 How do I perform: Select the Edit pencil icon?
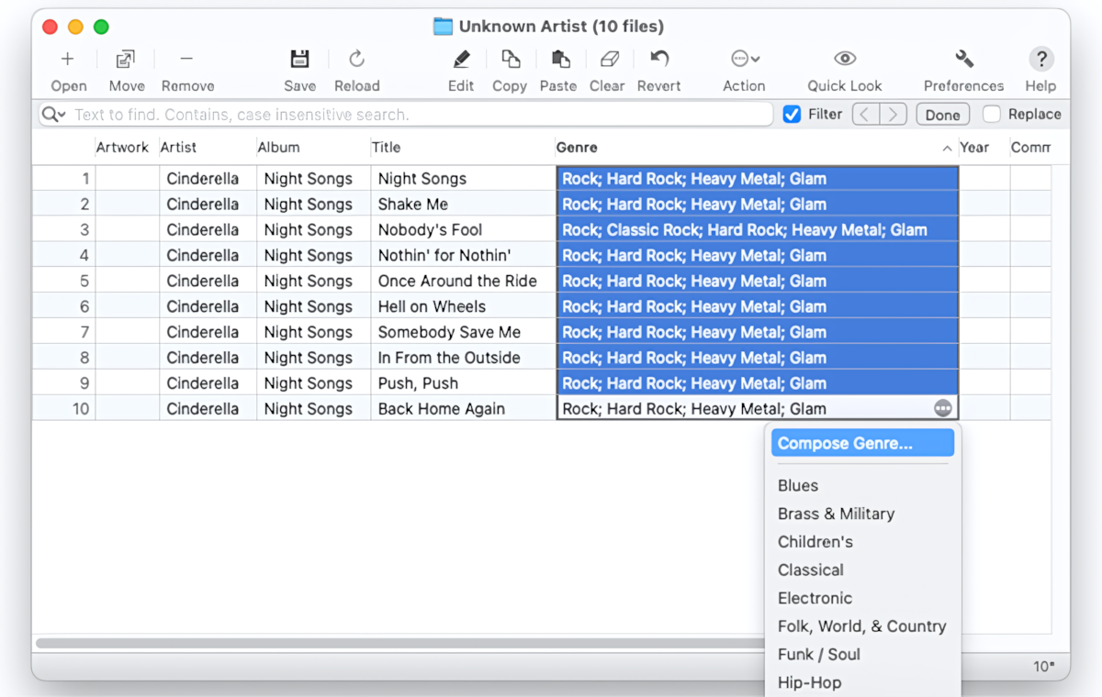pyautogui.click(x=461, y=60)
